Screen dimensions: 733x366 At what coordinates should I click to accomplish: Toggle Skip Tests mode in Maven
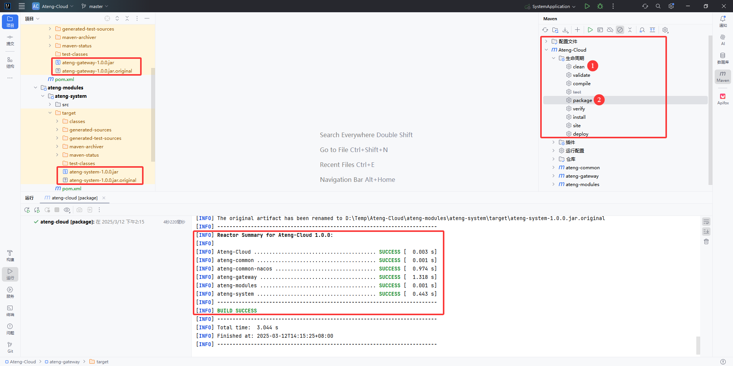(x=620, y=30)
